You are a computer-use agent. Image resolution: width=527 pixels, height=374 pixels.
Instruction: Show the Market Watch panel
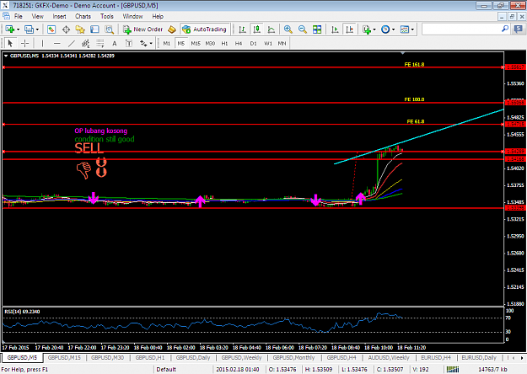[x=51, y=29]
